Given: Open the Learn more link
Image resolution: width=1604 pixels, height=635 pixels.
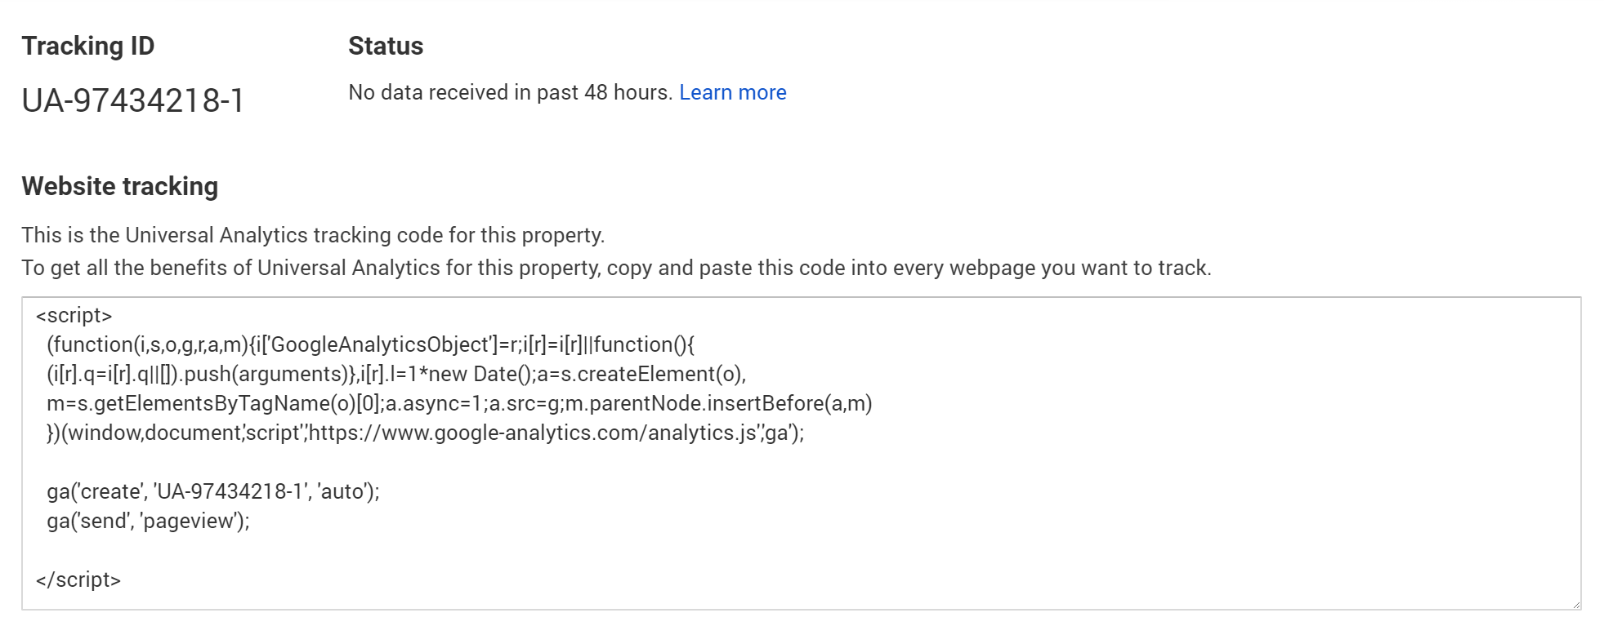Looking at the screenshot, I should point(732,92).
